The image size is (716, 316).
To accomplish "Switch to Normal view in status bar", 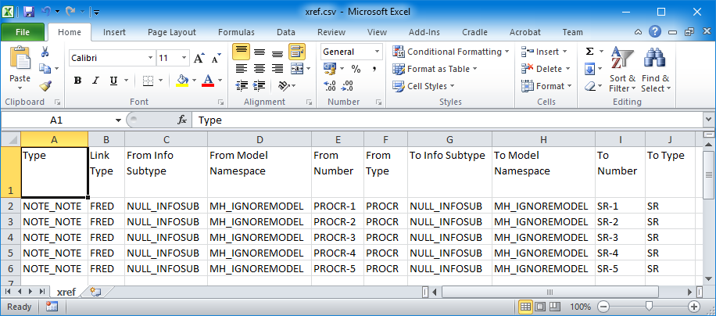I will point(525,307).
